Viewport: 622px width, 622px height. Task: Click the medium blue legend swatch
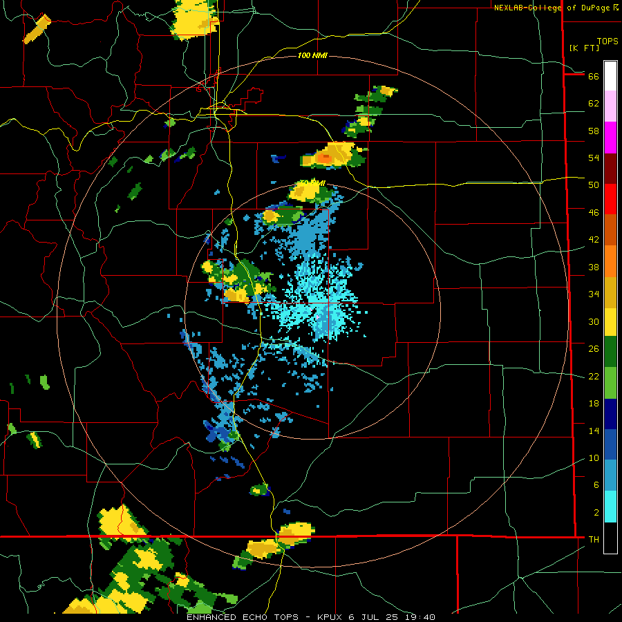(610, 444)
